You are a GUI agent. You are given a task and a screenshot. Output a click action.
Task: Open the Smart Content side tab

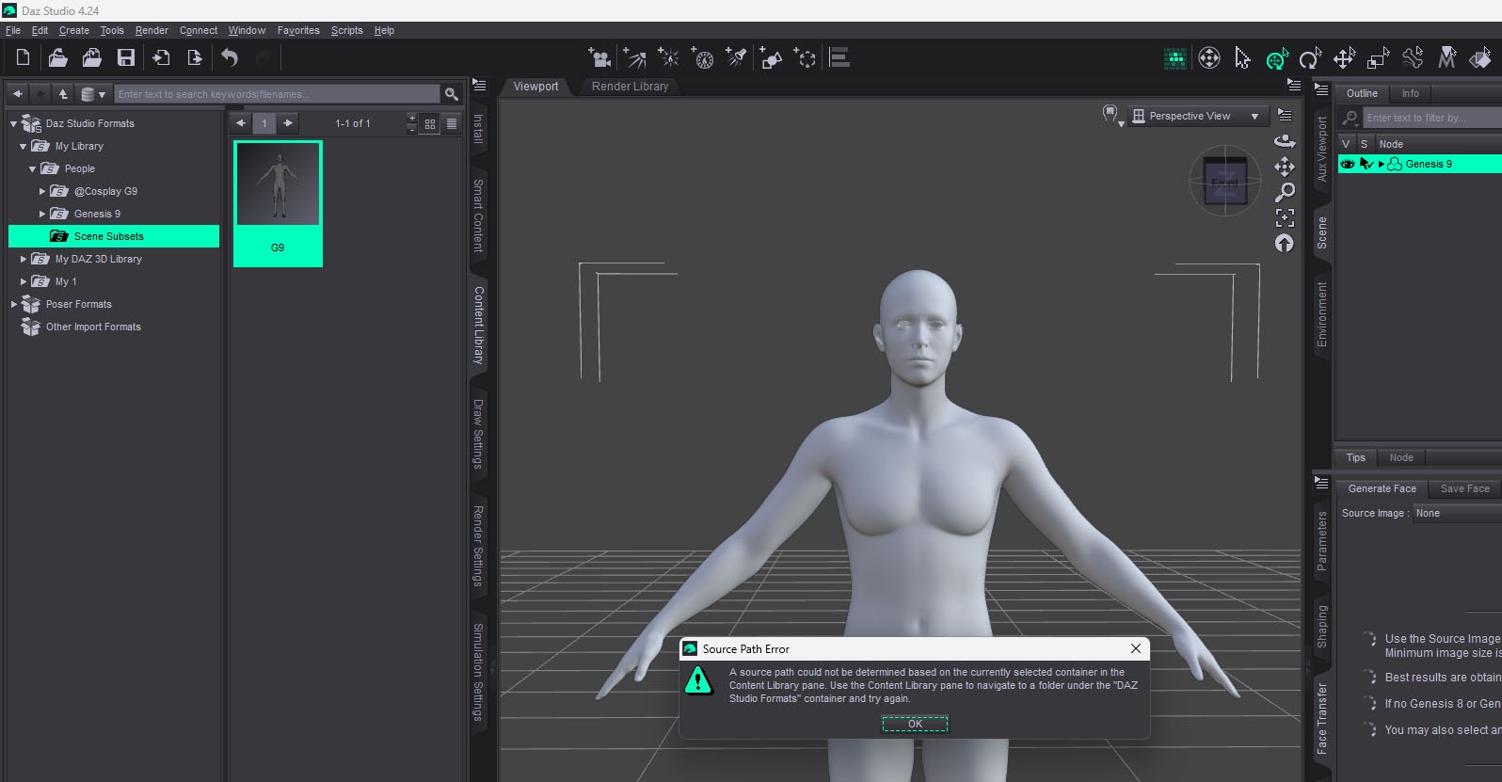coord(478,215)
